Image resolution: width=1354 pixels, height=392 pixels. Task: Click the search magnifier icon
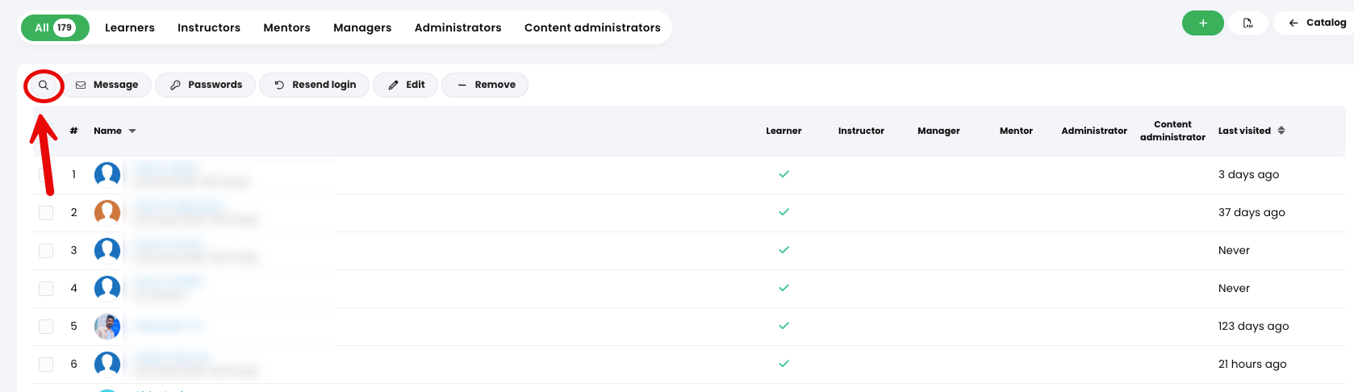pos(44,85)
